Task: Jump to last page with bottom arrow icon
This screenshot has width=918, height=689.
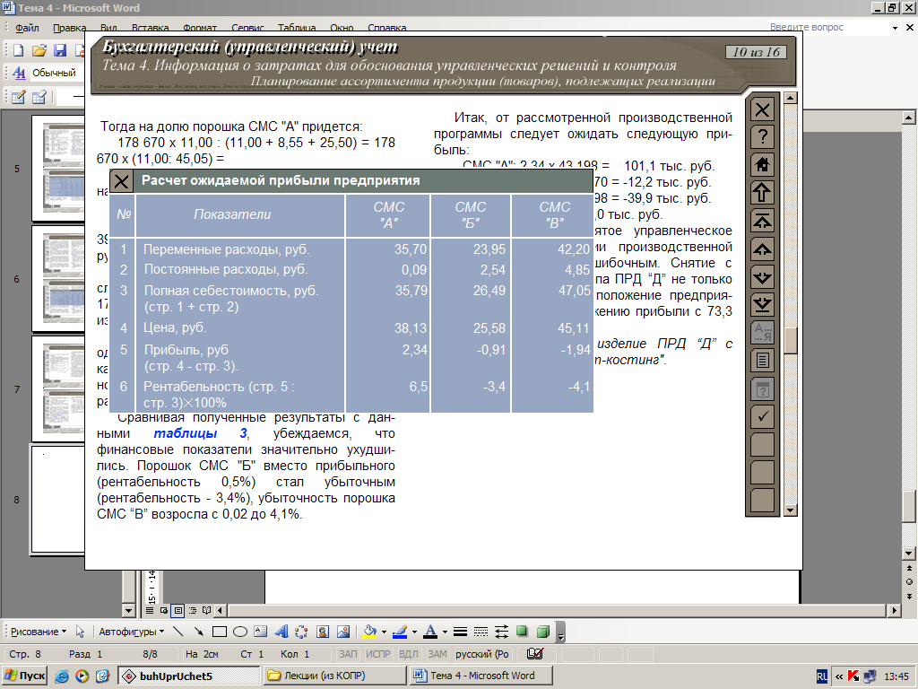Action: (762, 305)
